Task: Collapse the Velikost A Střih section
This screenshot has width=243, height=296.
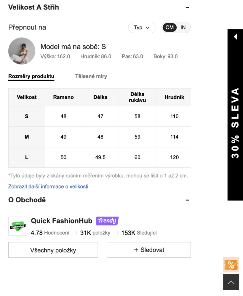Action: (187, 8)
